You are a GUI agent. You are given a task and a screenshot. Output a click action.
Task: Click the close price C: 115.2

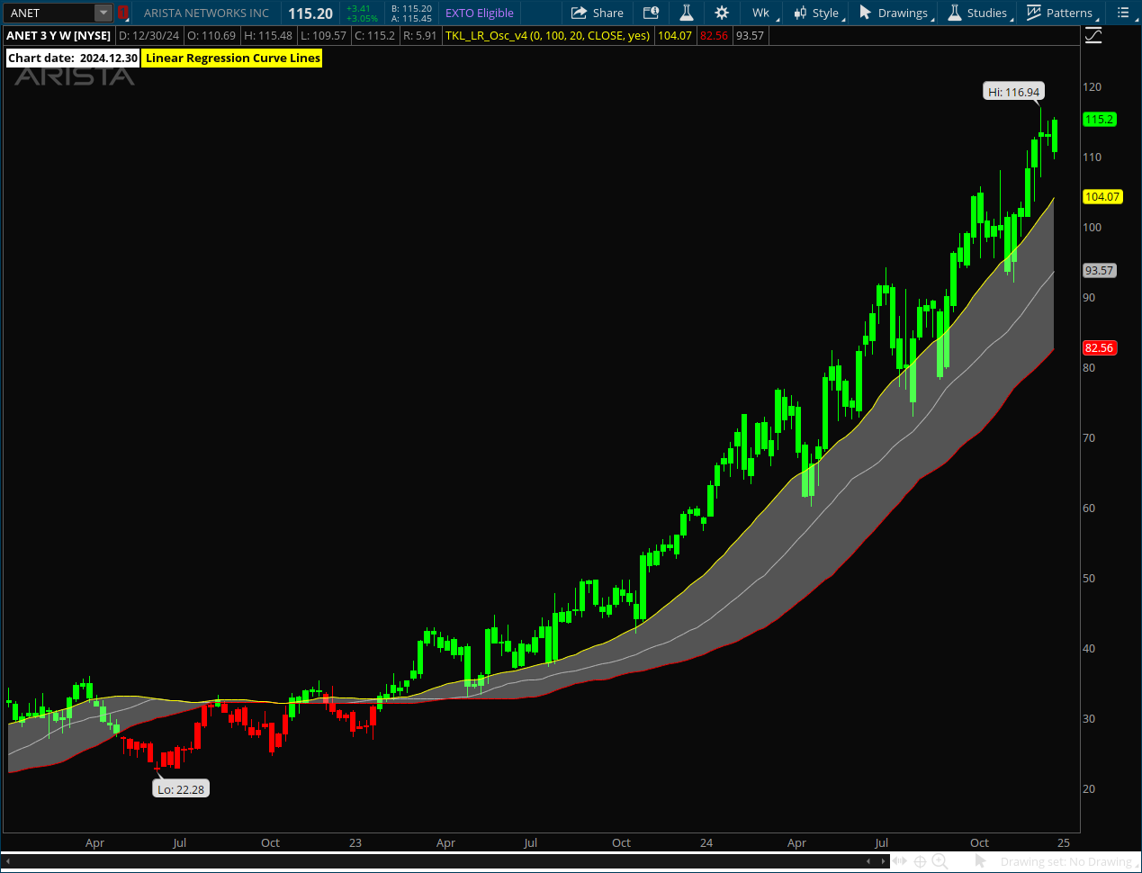[x=374, y=36]
